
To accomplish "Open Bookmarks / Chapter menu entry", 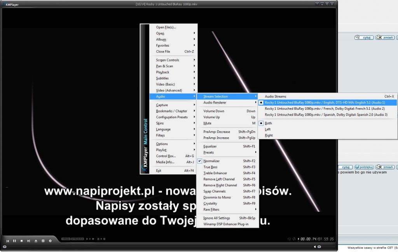I will coord(173,111).
